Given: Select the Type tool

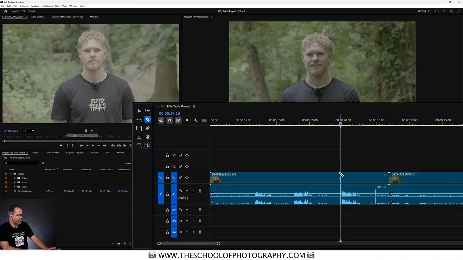Looking at the screenshot, I should 139,145.
